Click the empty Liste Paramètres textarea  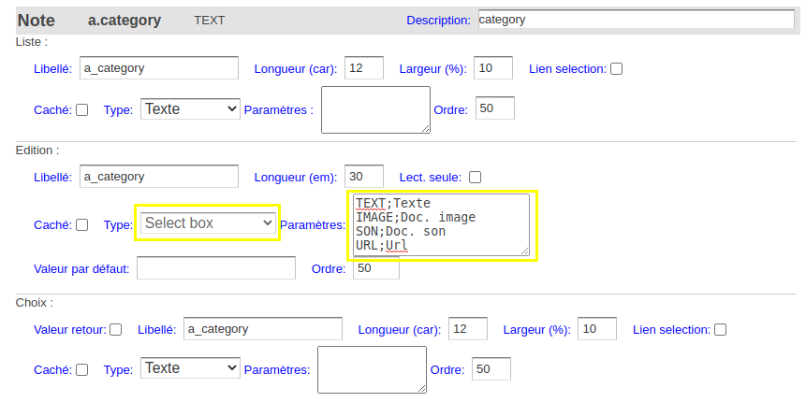point(375,110)
